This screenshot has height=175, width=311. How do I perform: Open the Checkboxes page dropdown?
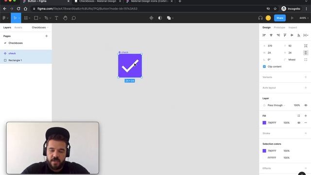[x=40, y=28]
